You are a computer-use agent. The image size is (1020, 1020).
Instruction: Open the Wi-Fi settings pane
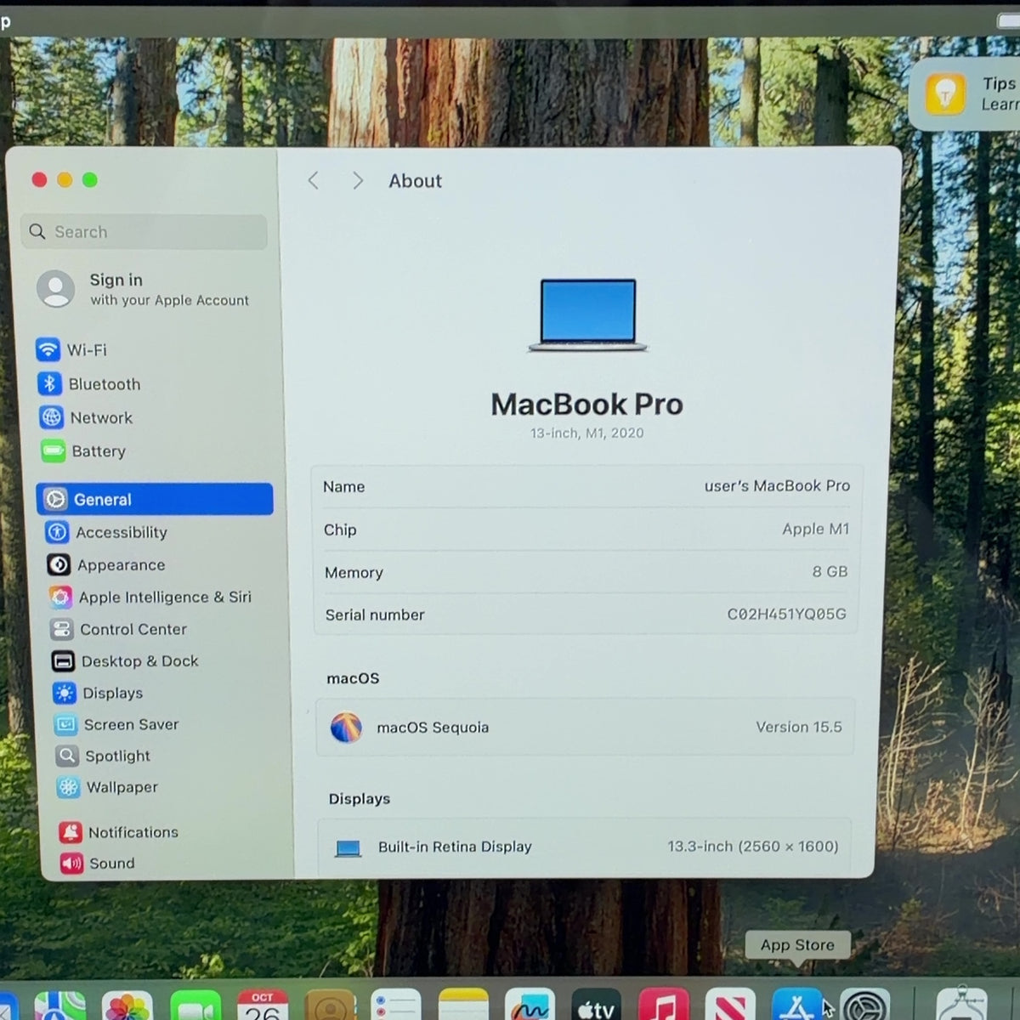(x=72, y=349)
